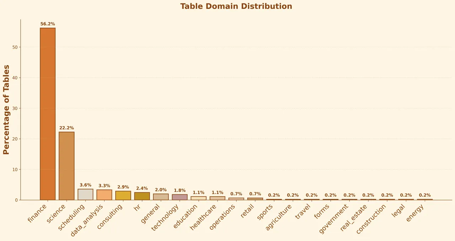The width and height of the screenshot is (455, 241).
Task: Click the tall finance bar
Action: 48,114
